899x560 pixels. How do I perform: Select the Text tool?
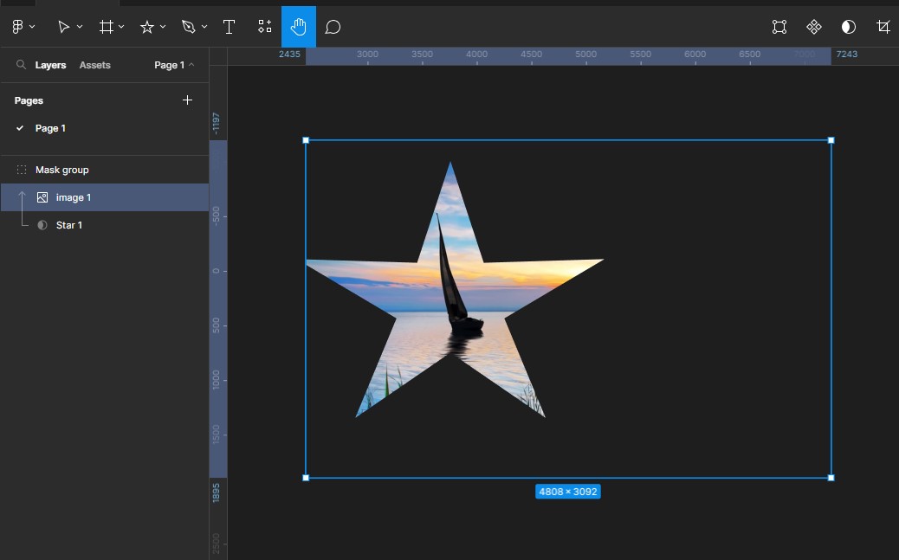(230, 27)
